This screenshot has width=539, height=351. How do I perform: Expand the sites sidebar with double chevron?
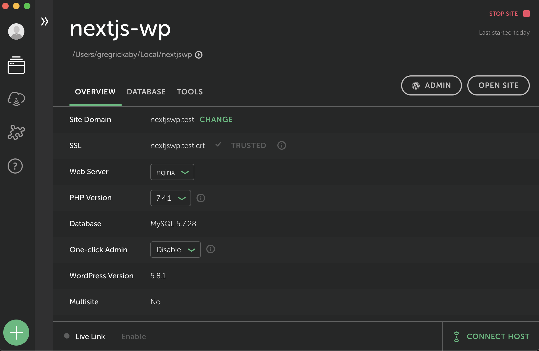(45, 21)
